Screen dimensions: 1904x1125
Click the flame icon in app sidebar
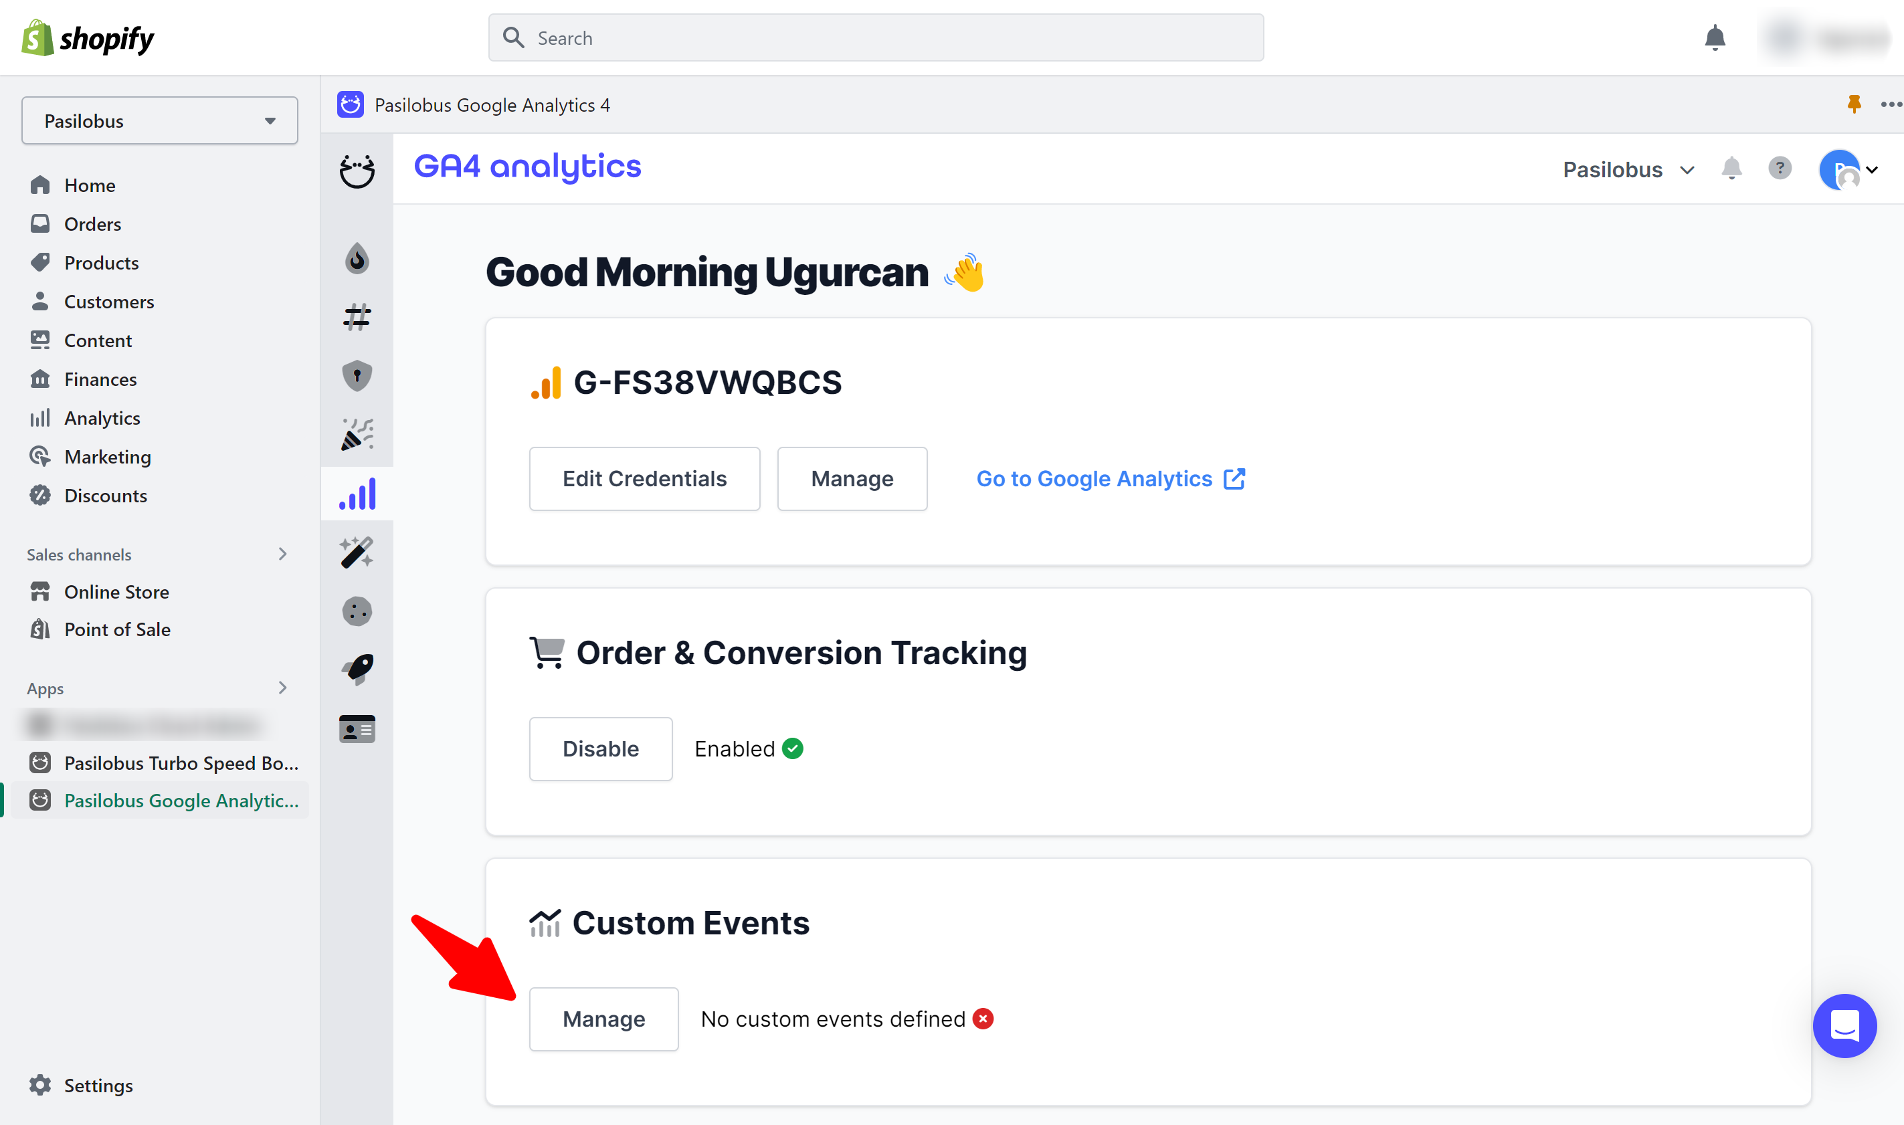[357, 258]
